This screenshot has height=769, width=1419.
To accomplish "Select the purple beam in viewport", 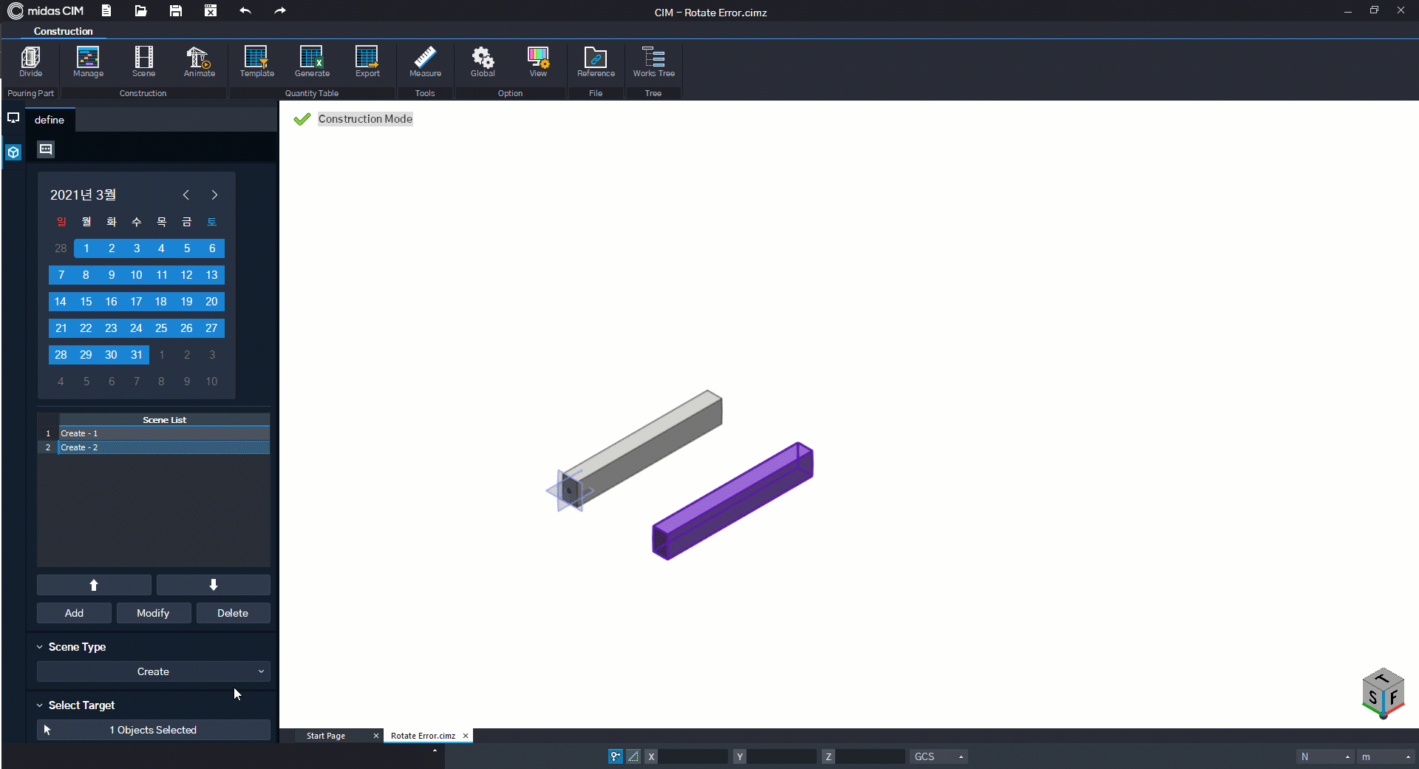I will coord(732,501).
